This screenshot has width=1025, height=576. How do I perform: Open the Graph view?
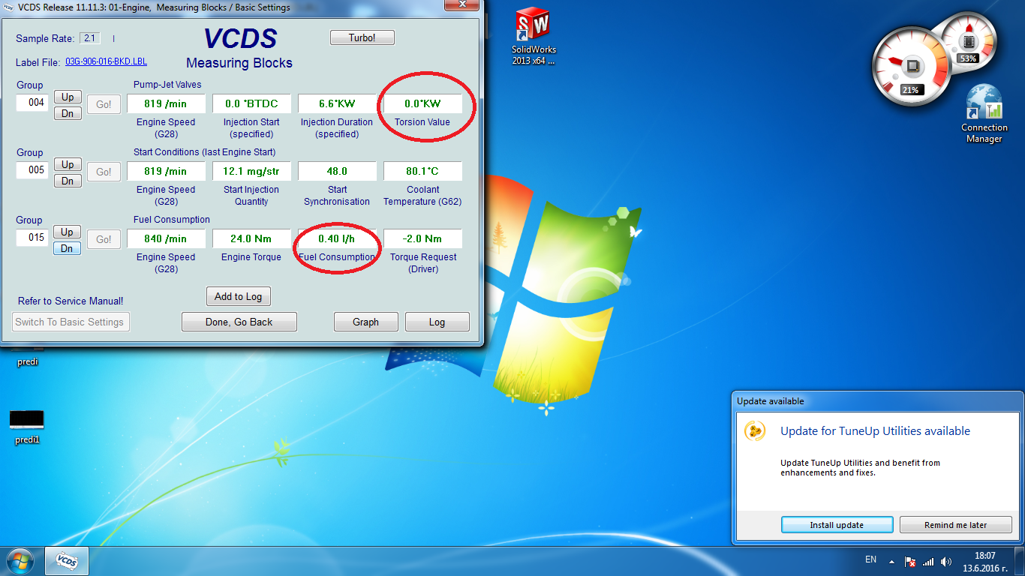tap(365, 322)
